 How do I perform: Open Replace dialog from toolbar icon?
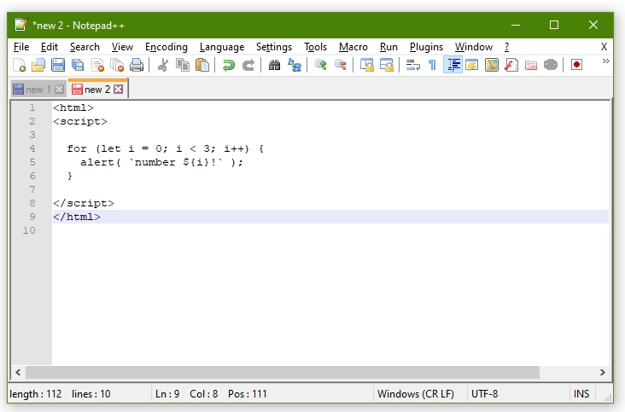click(x=295, y=65)
